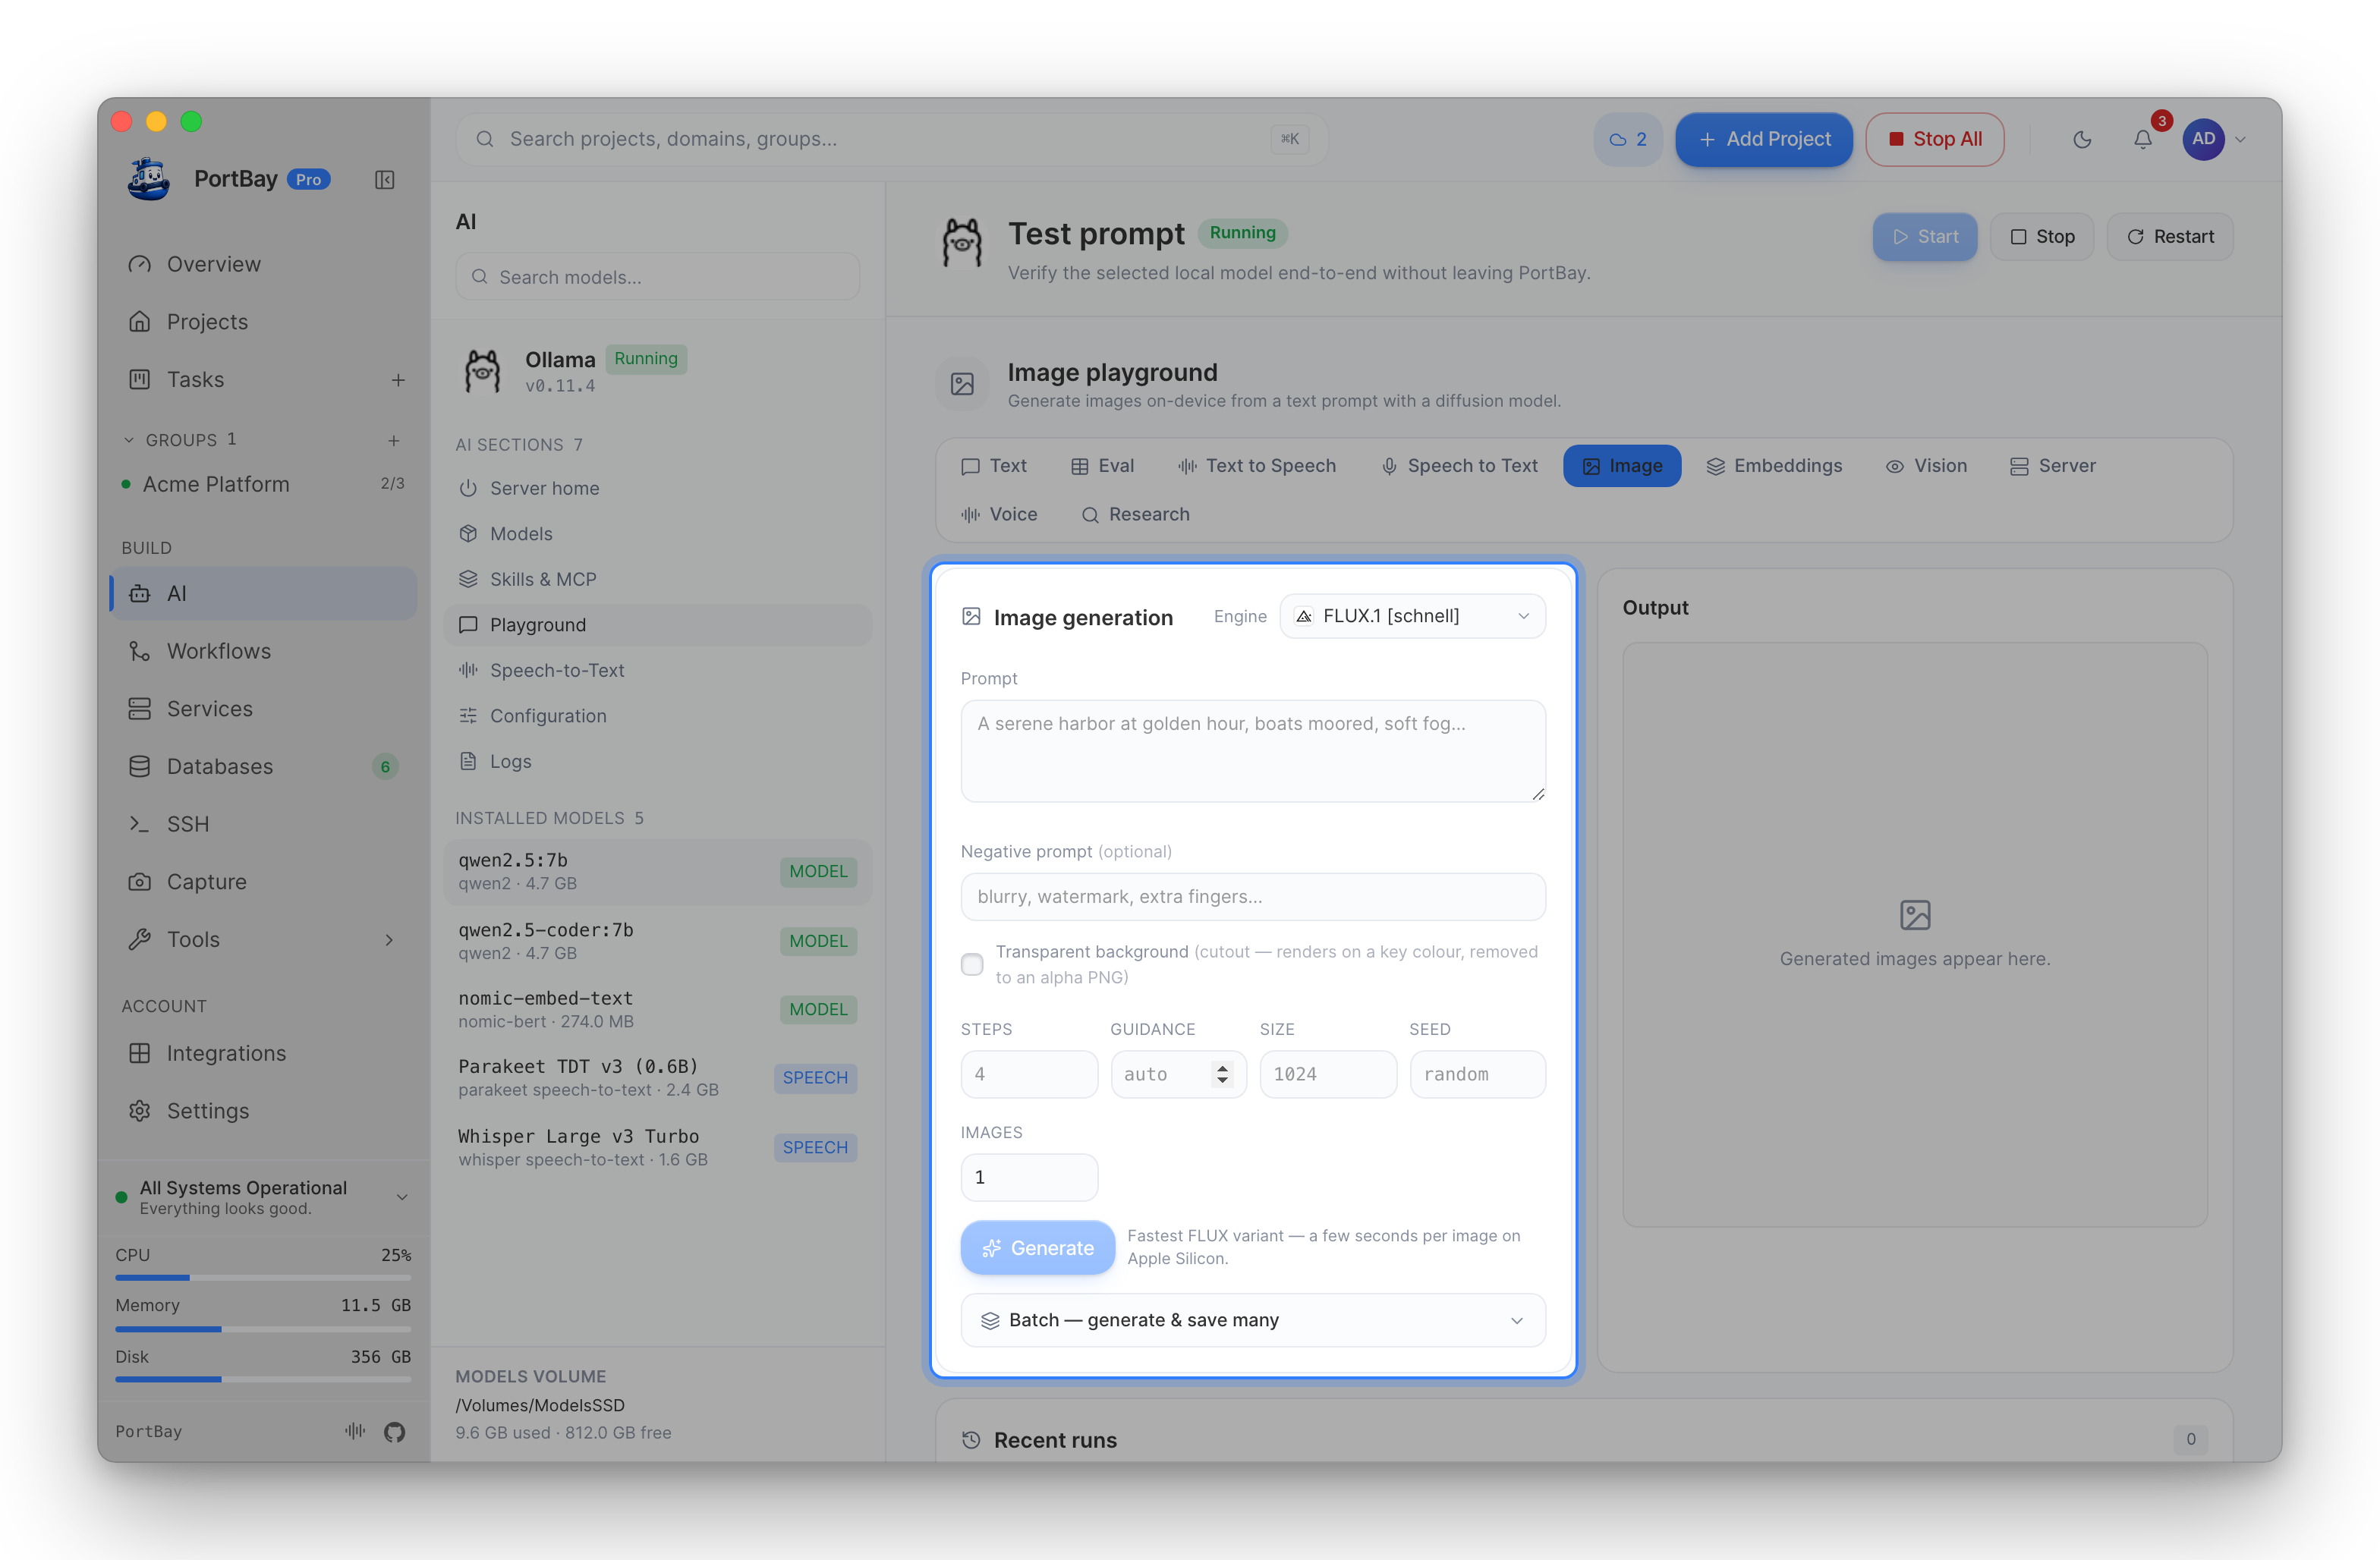This screenshot has width=2380, height=1560.
Task: Open Databases in the sidebar
Action: [x=263, y=766]
